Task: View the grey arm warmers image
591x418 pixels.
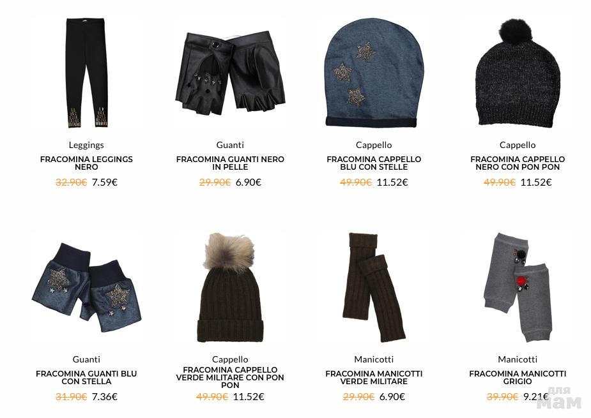Action: (x=518, y=287)
